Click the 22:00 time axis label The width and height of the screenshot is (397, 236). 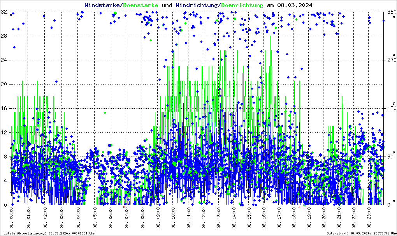click(354, 218)
